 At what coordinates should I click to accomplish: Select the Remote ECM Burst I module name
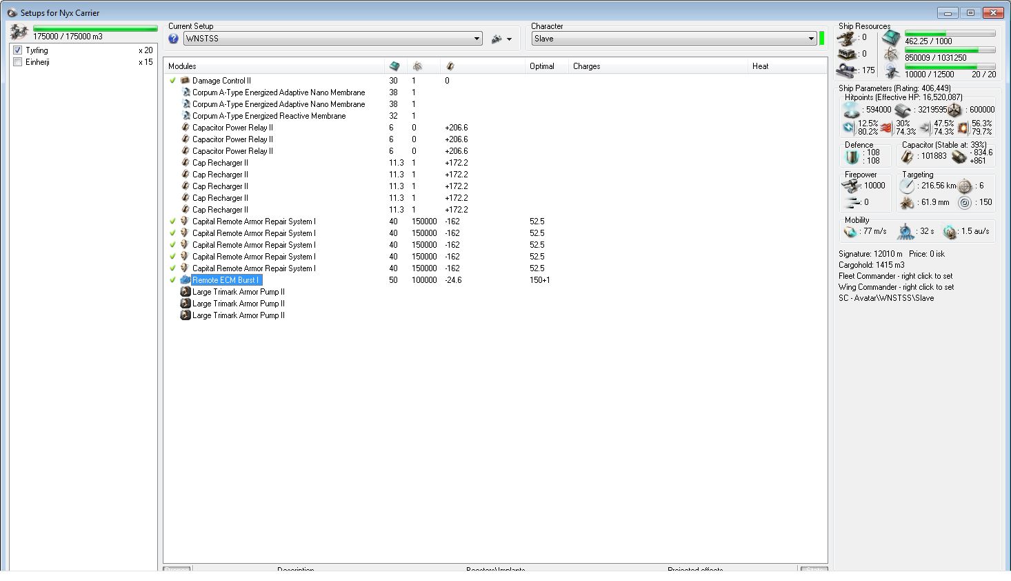click(x=226, y=280)
